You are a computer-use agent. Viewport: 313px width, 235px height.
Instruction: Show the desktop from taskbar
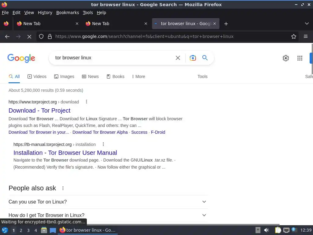coord(53,230)
